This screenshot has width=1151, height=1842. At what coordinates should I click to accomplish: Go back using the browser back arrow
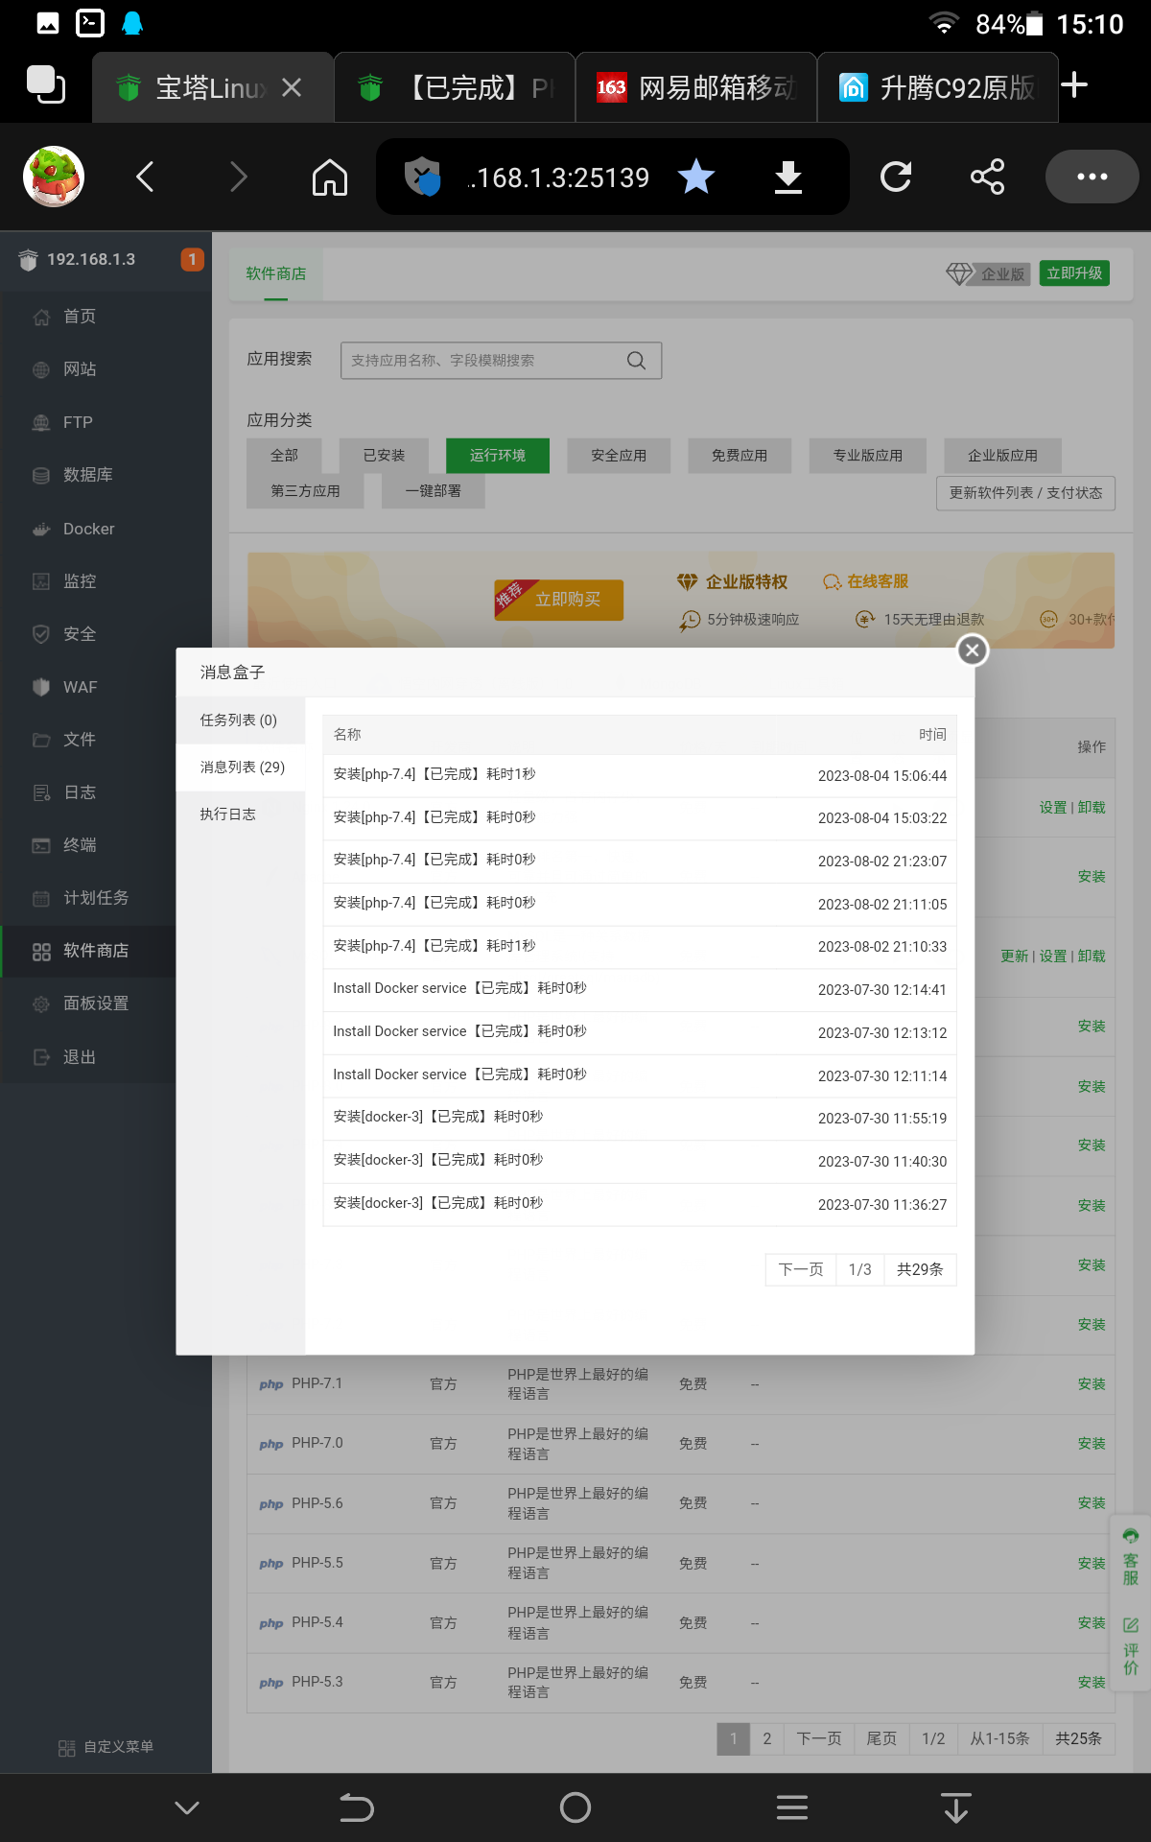145,177
